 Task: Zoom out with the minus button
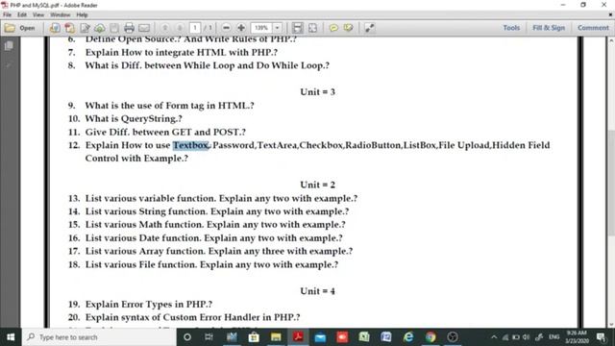point(226,28)
